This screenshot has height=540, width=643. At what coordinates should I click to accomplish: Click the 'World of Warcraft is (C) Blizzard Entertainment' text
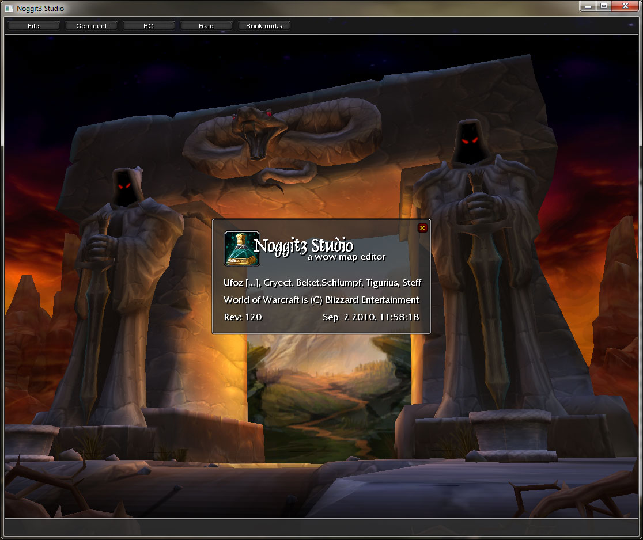point(321,300)
